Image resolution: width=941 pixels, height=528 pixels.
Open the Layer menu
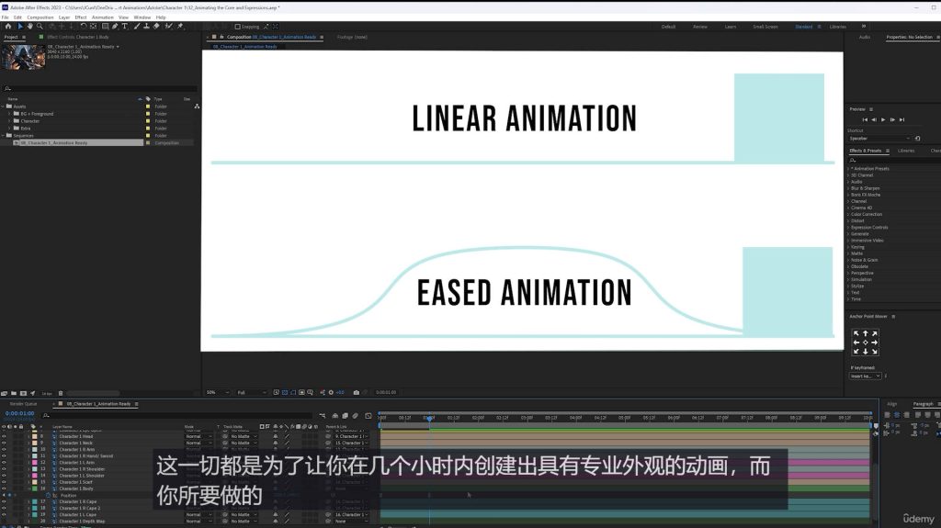pyautogui.click(x=64, y=17)
